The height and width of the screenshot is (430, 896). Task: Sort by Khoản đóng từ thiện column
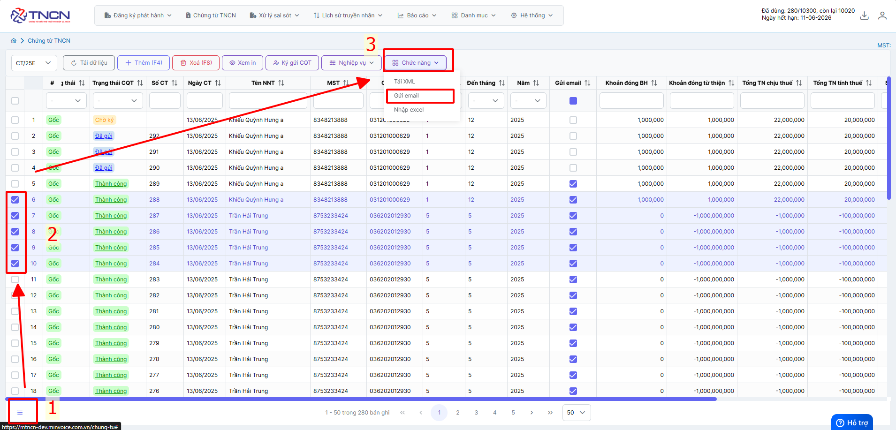(731, 83)
